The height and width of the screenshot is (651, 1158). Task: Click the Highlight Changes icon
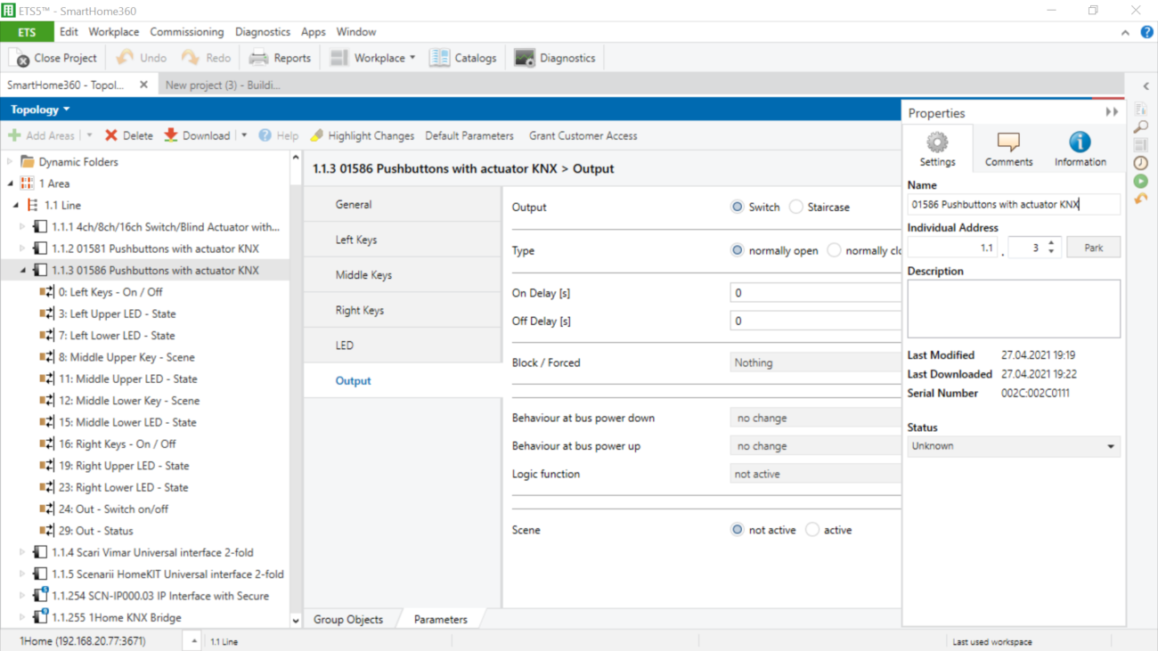(x=316, y=135)
